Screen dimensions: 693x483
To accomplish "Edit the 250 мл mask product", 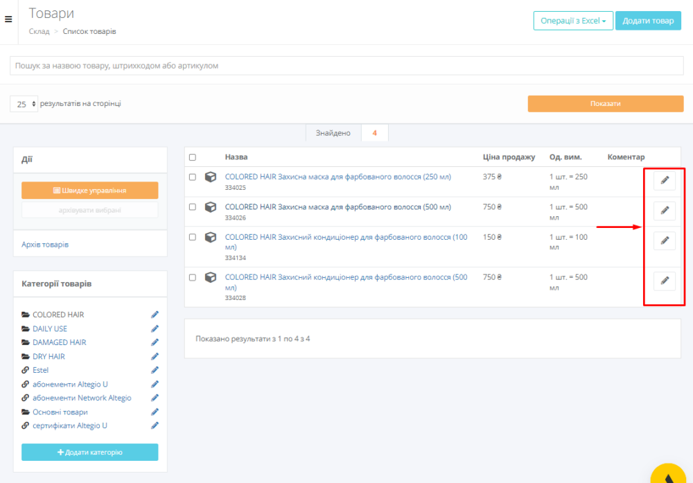I will coord(665,180).
